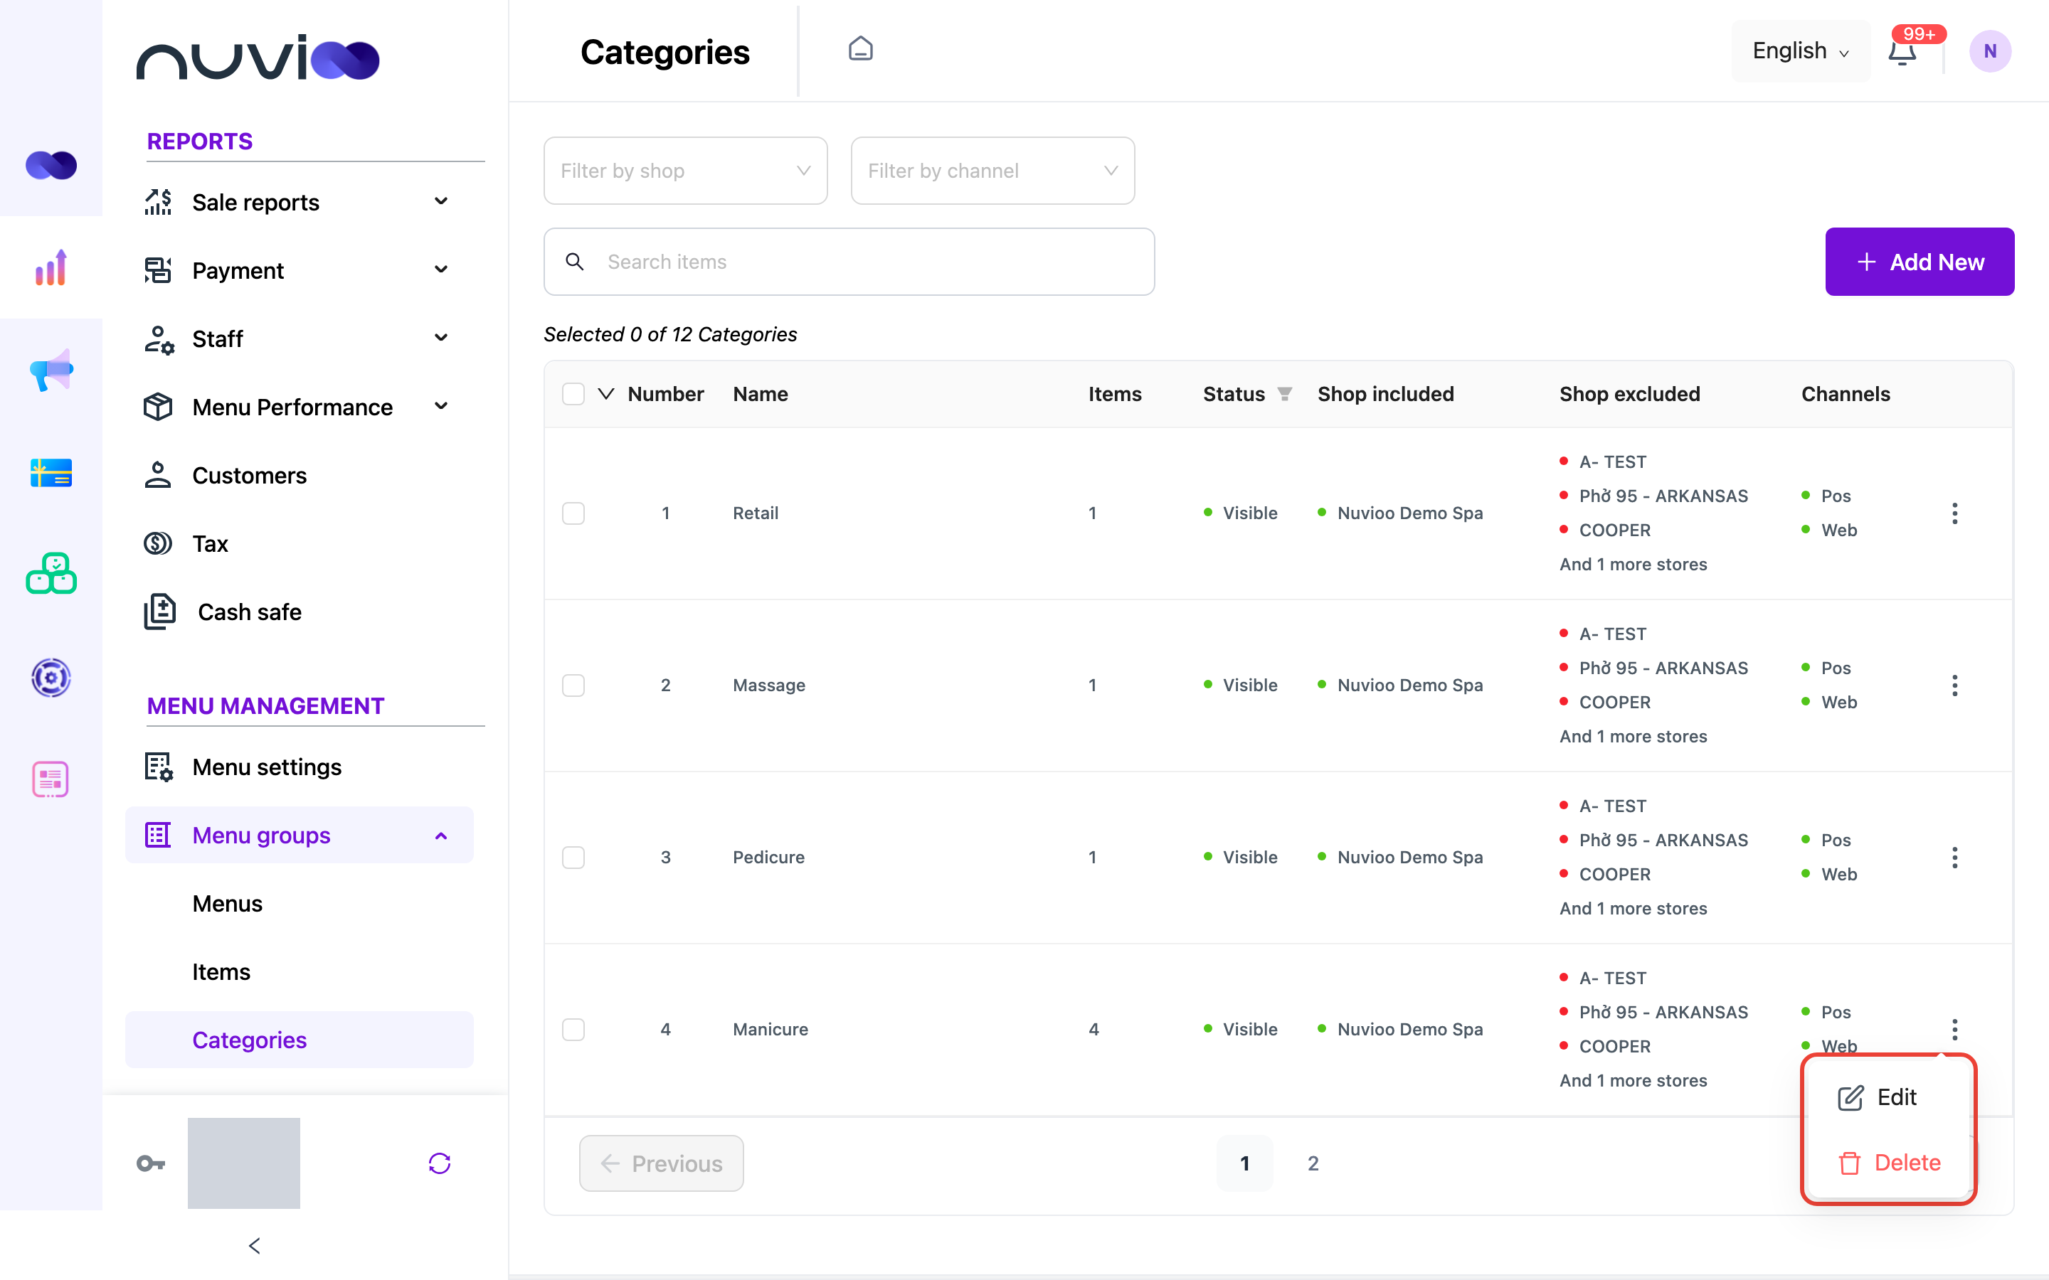Open the Filter by channel dropdown
This screenshot has width=2049, height=1280.
[x=992, y=170]
